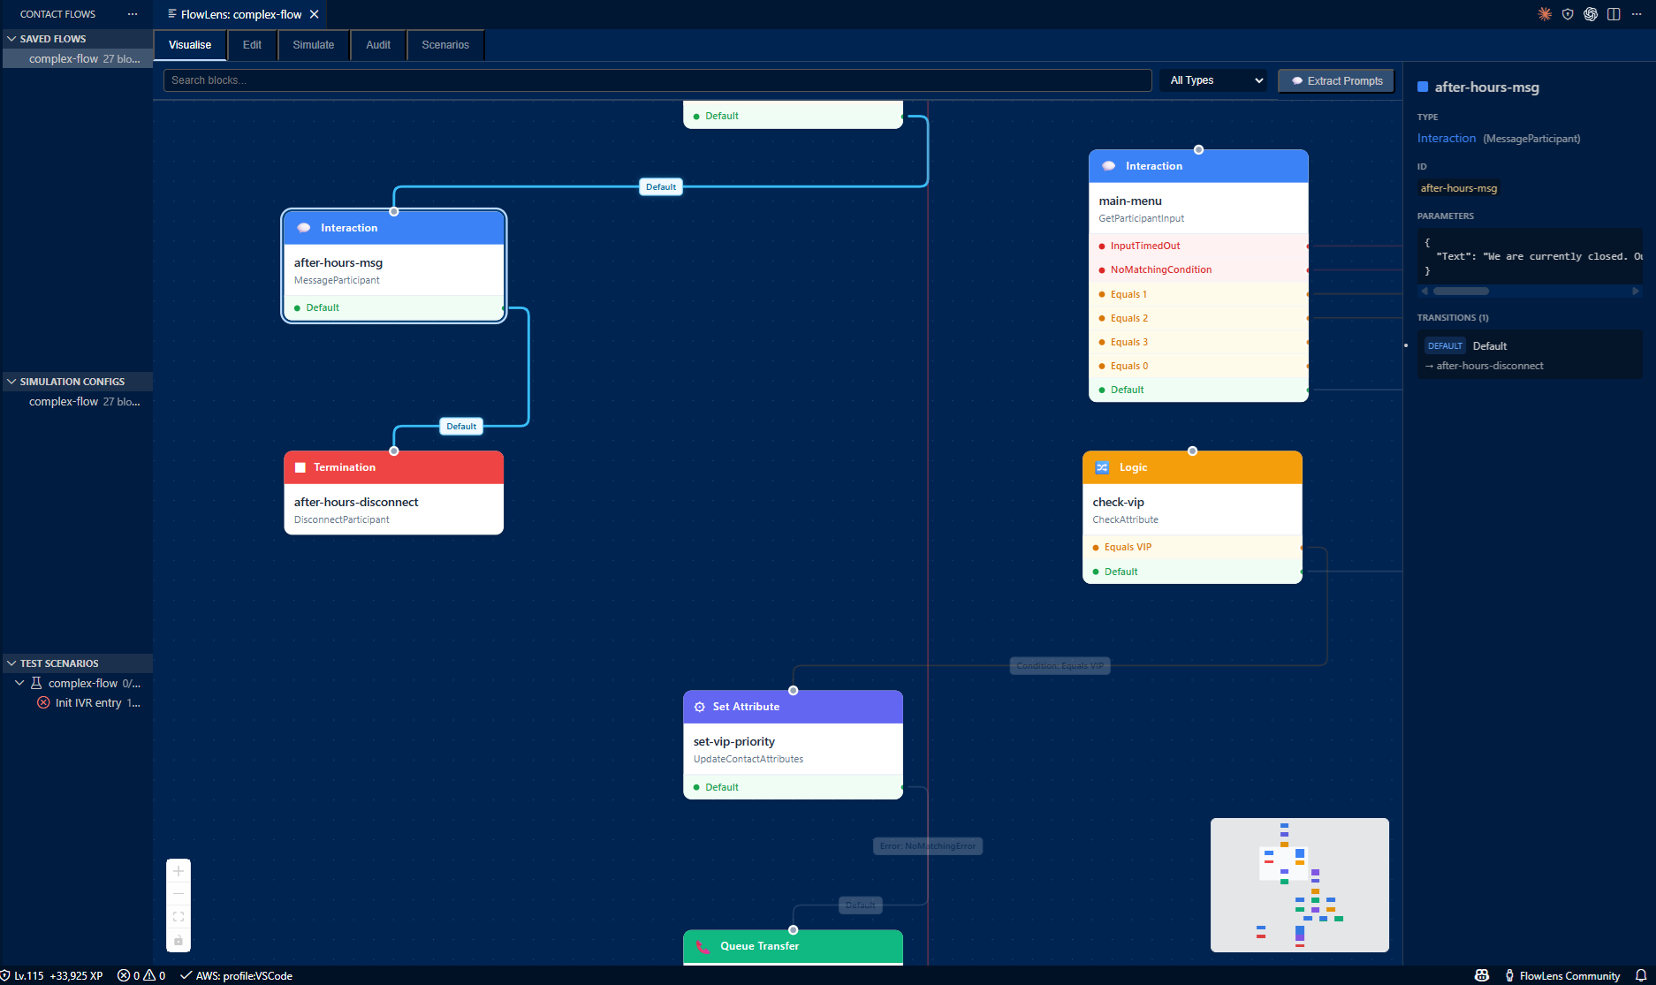Viewport: 1656px width, 985px height.
Task: Open the editor More Actions ellipsis
Action: coord(1637,14)
